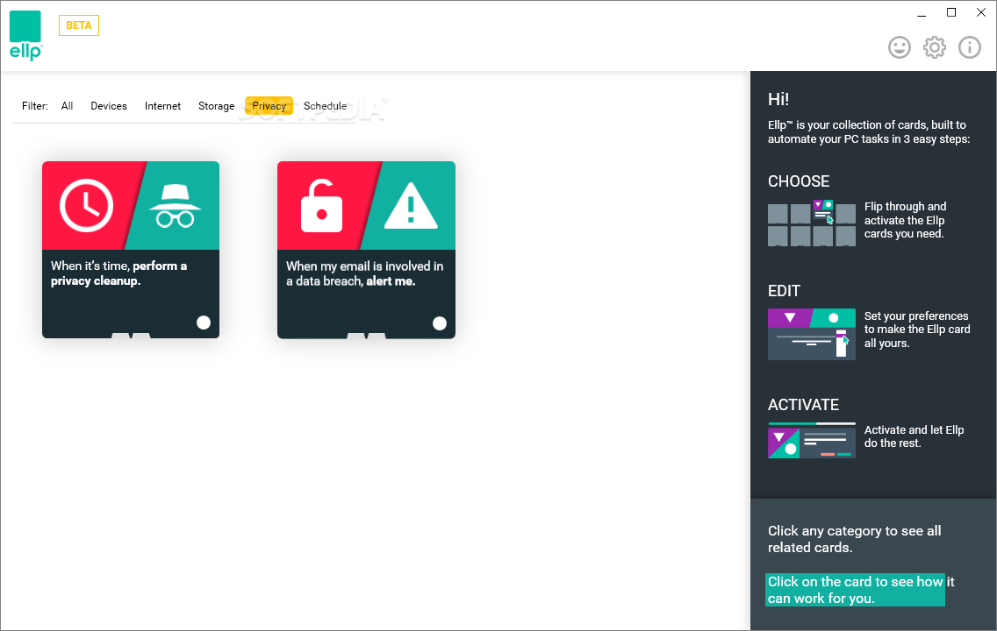Screen dimensions: 997x631
Task: Click the ACTIVATE step illustration
Action: 811,440
